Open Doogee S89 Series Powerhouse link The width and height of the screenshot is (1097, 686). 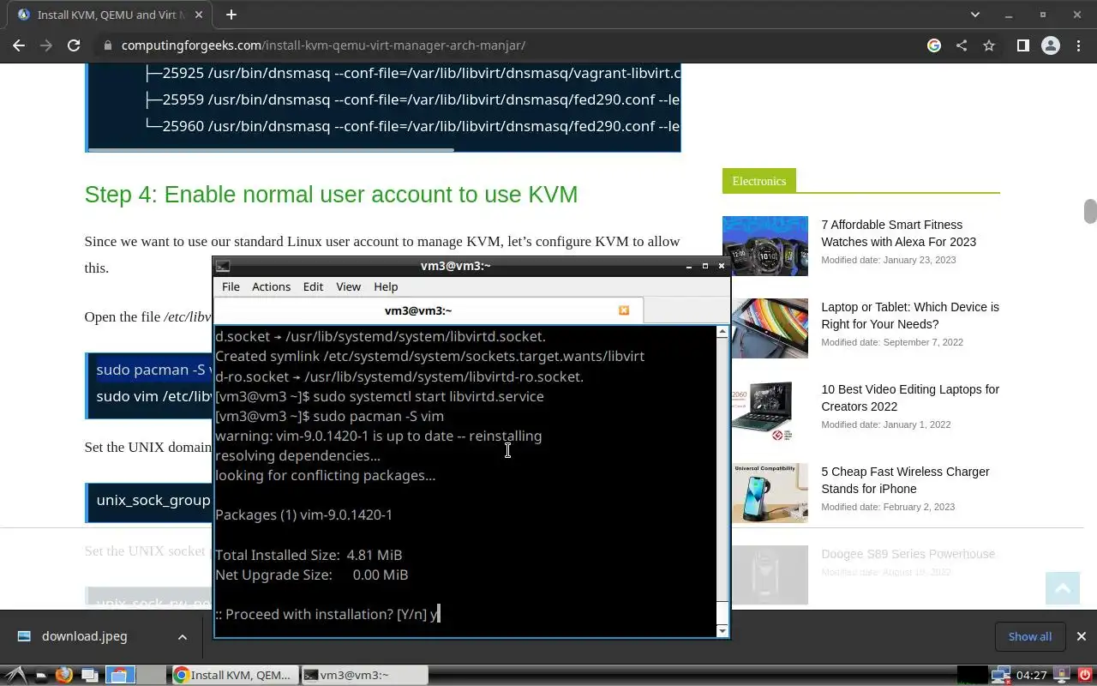tap(908, 554)
